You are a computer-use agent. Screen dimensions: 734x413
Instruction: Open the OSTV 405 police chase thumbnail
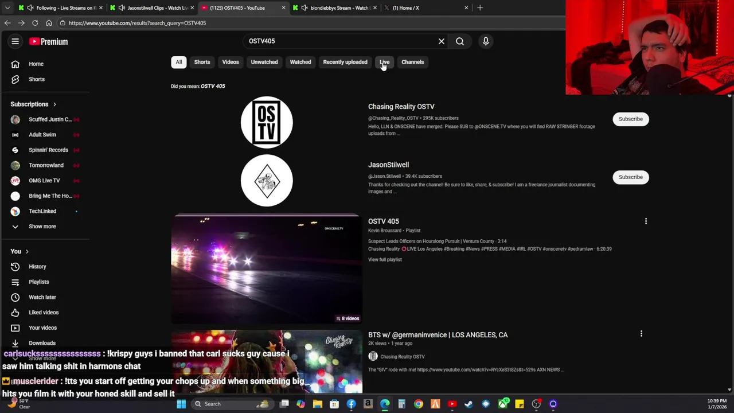click(x=267, y=269)
